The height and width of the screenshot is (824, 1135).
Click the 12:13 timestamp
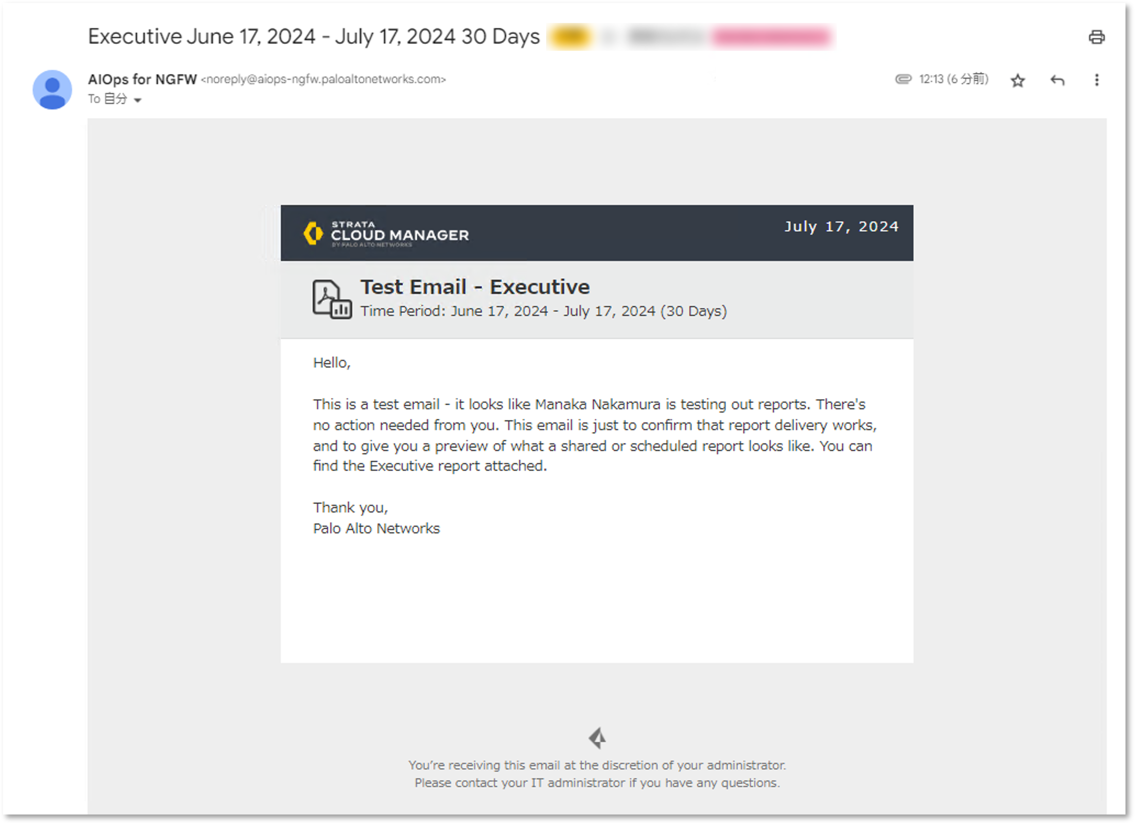(953, 79)
